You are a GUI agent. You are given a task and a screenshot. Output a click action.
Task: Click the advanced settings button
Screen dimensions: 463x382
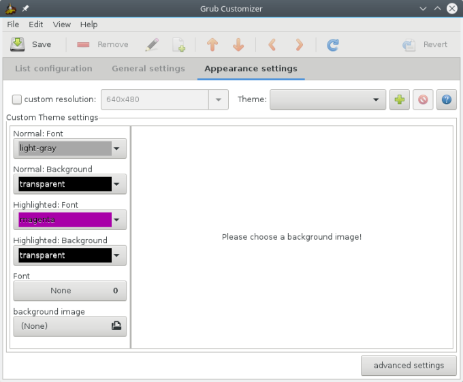tap(409, 365)
